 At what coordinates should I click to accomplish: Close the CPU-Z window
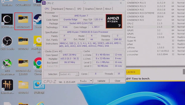point(121,3)
